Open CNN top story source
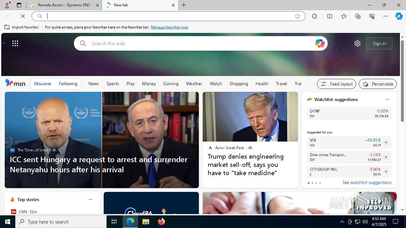The image size is (406, 228). coord(24,212)
